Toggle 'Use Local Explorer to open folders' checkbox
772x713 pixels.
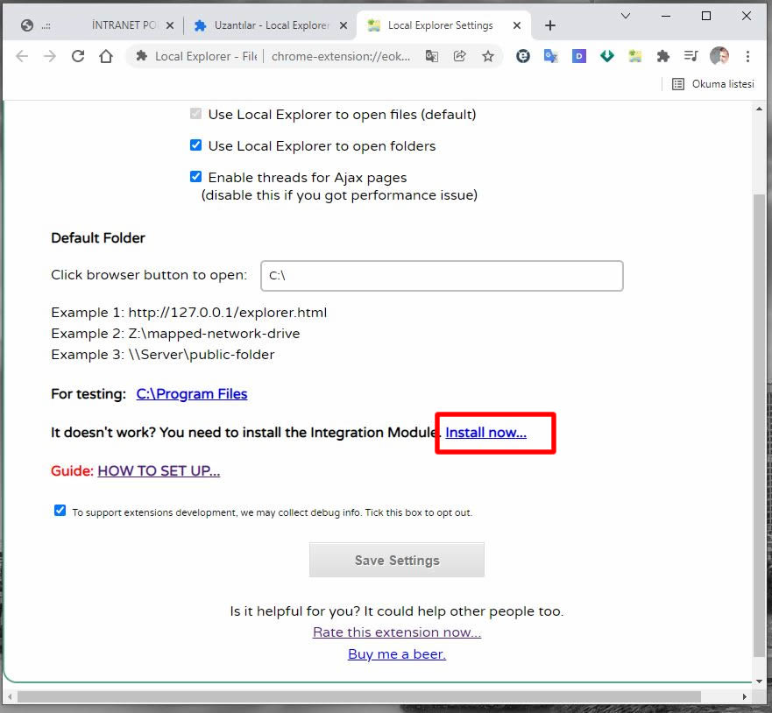[195, 145]
